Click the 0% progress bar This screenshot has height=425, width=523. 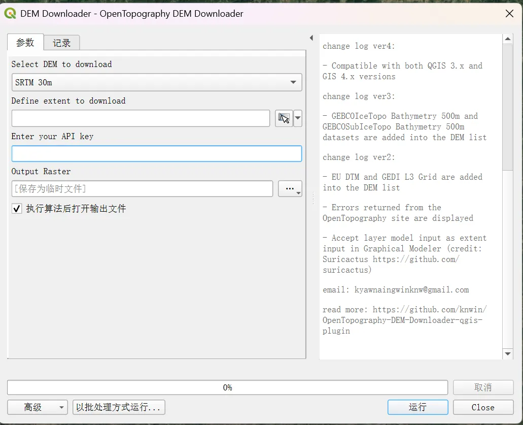point(227,387)
